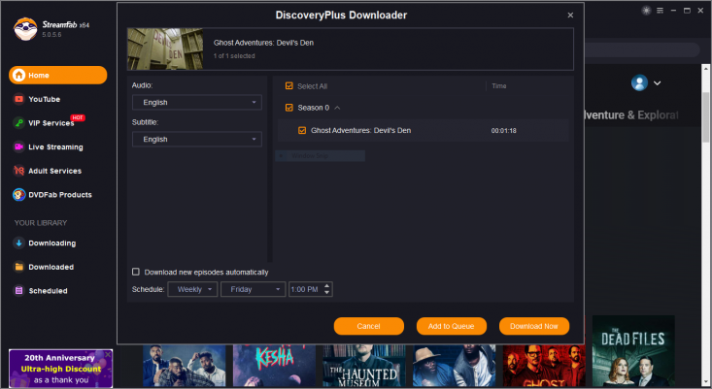The width and height of the screenshot is (712, 389).
Task: Click the Home house icon
Action: click(19, 76)
